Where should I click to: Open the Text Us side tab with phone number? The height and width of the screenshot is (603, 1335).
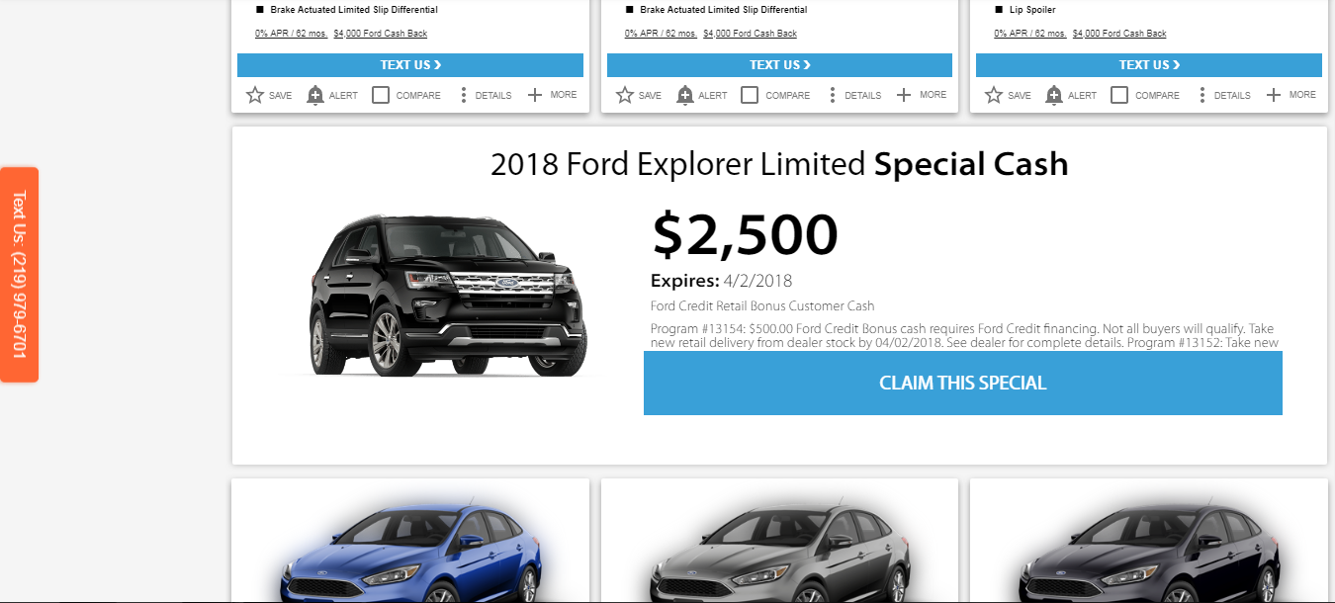click(19, 275)
